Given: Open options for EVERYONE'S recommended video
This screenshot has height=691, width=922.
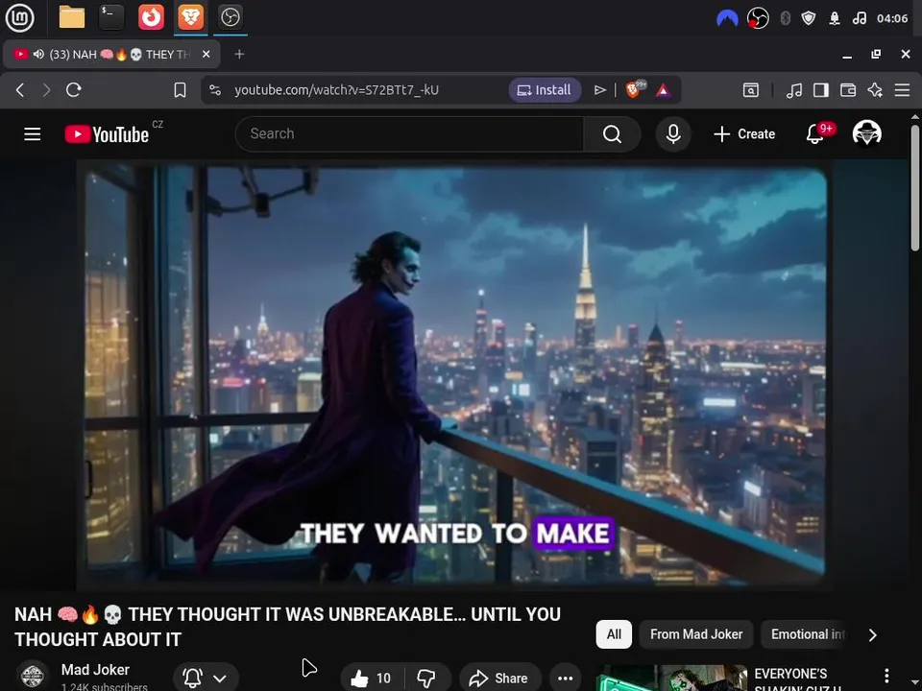Looking at the screenshot, I should click(886, 676).
